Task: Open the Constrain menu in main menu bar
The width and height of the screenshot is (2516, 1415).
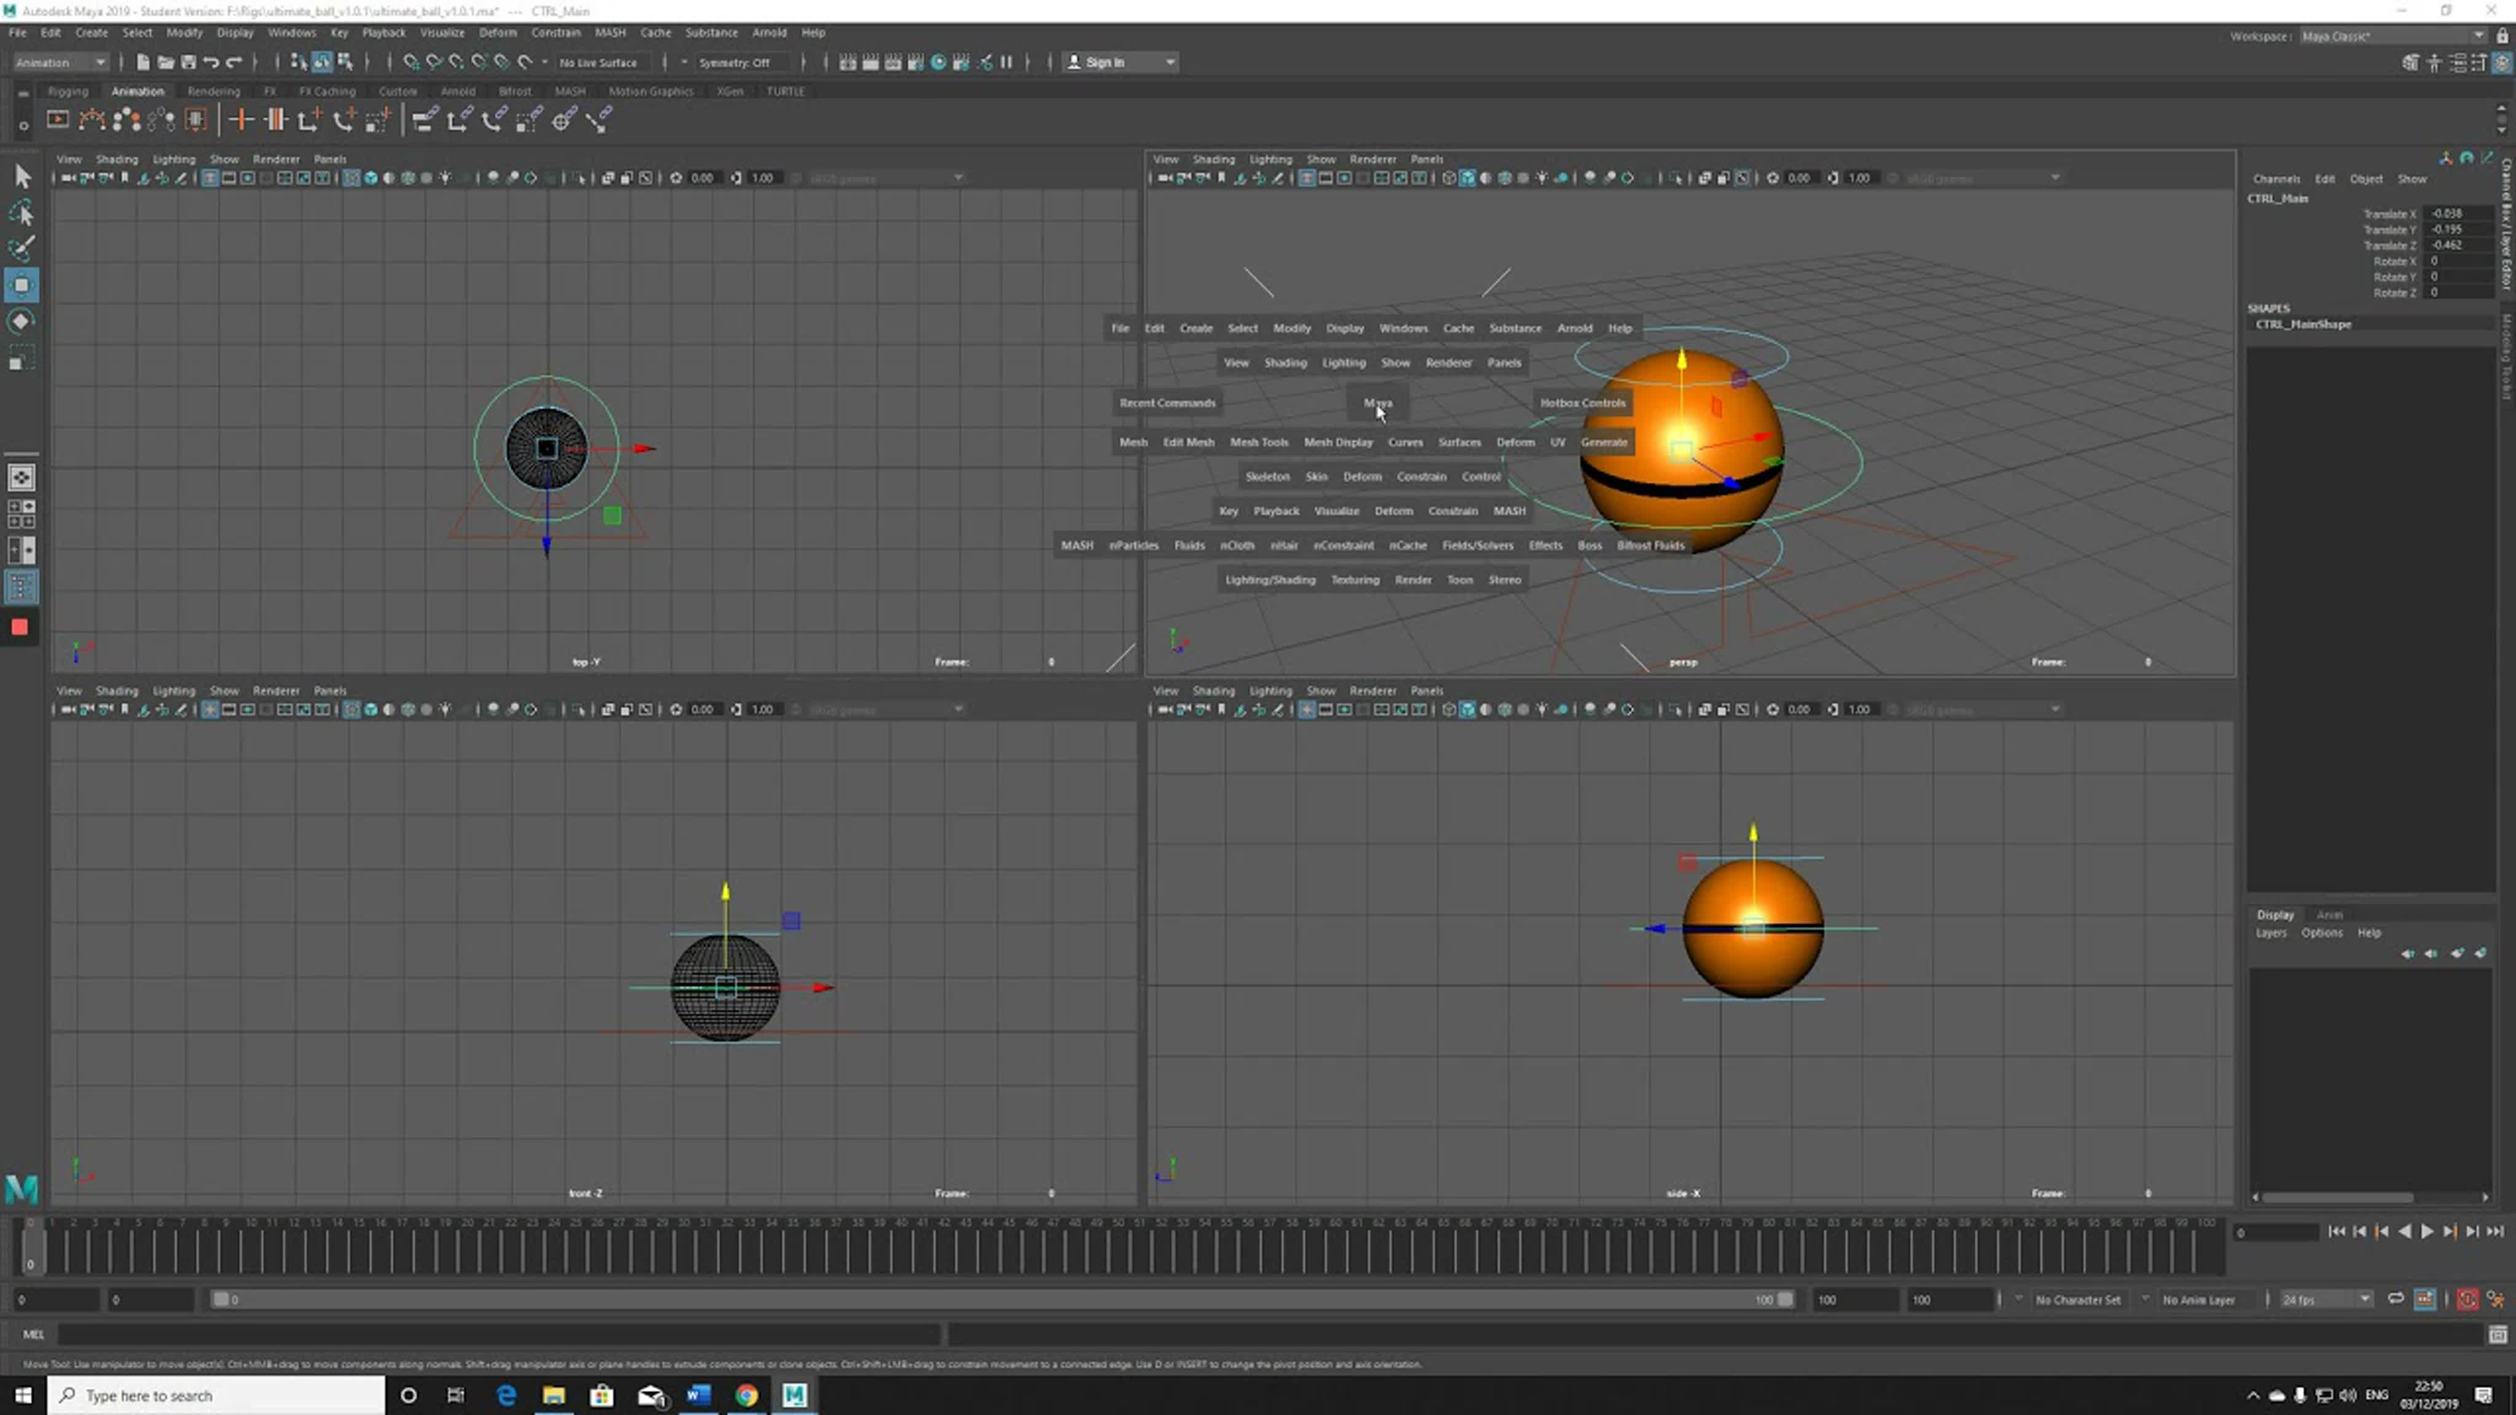Action: coord(555,32)
